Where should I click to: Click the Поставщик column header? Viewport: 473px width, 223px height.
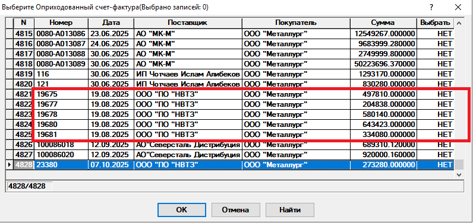[x=188, y=23]
